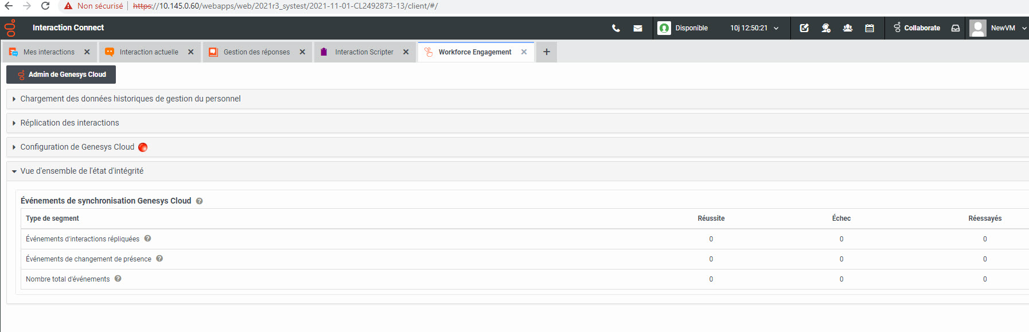
Task: Click the red status indicator on Configuration row
Action: click(x=143, y=147)
